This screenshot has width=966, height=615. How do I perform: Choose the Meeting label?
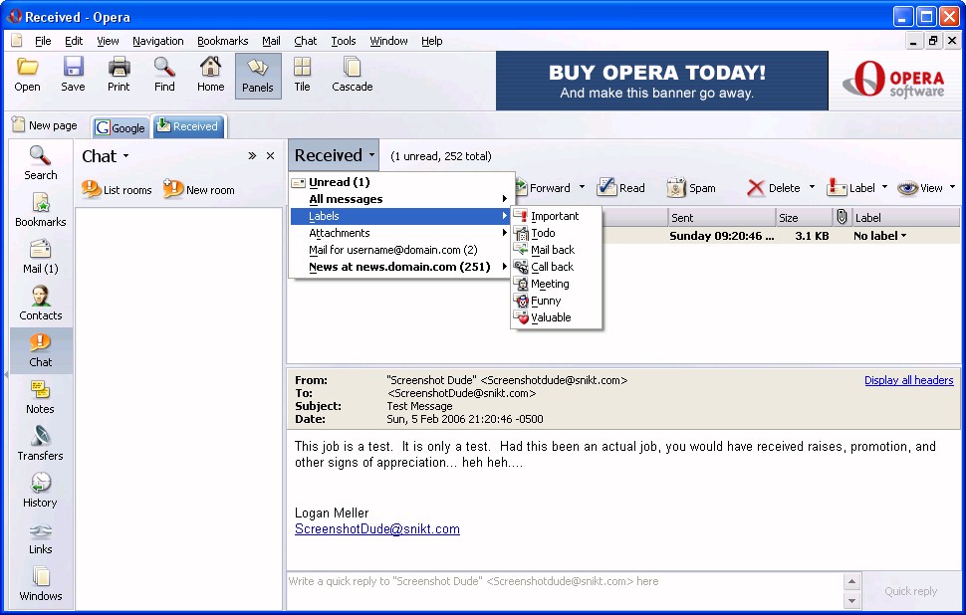coord(556,284)
